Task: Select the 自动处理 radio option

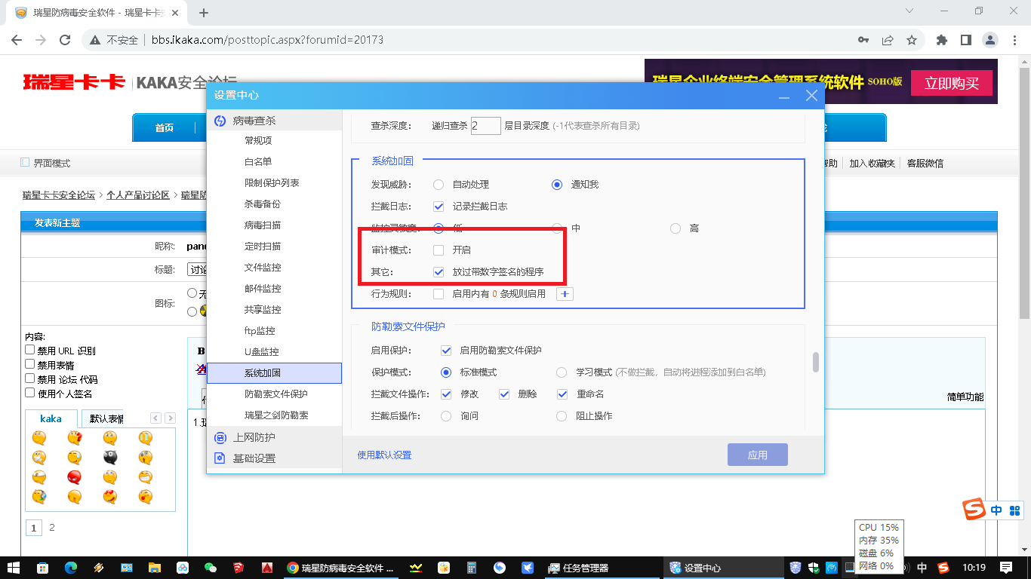Action: pyautogui.click(x=439, y=185)
